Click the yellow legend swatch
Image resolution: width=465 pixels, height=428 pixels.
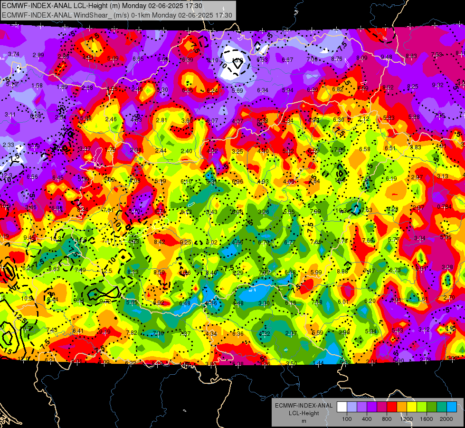tap(412, 407)
